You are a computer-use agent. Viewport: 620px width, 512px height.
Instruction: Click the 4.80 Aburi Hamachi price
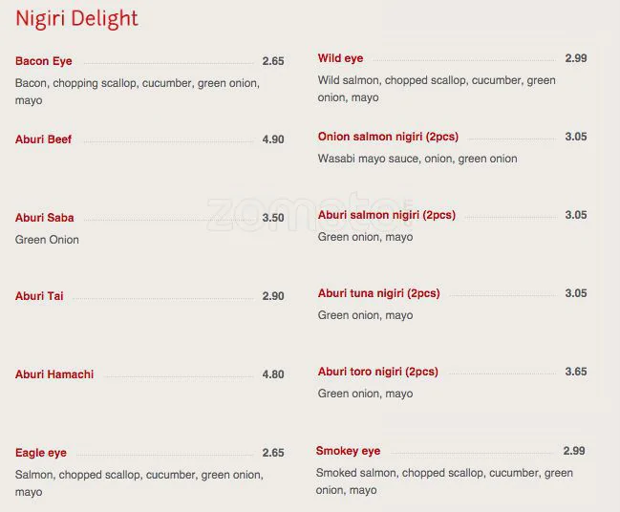tap(273, 374)
